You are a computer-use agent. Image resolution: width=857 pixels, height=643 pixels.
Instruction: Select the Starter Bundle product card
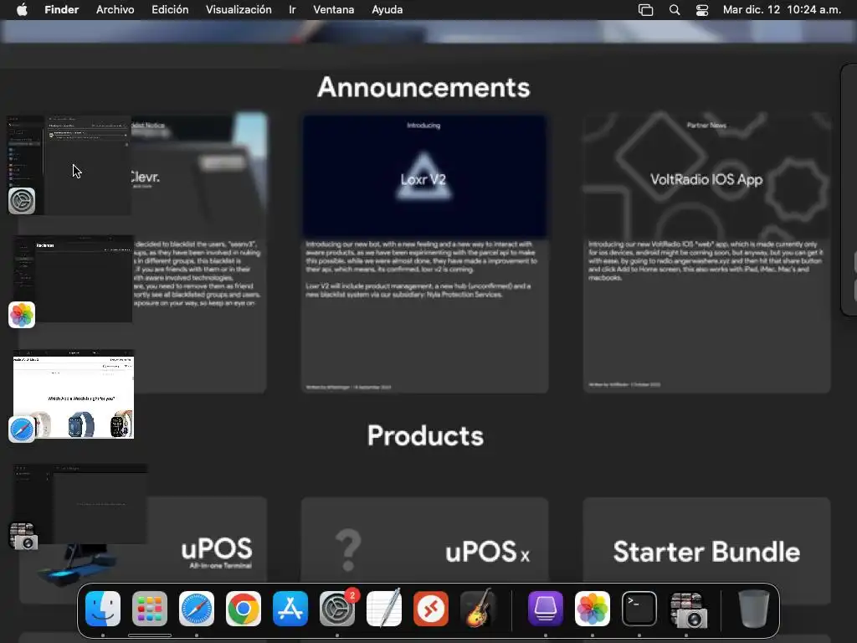coord(706,551)
